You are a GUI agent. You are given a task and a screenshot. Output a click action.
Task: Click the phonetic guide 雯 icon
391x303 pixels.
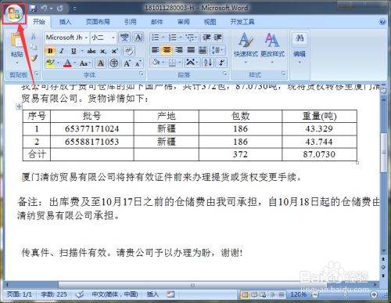point(124,38)
